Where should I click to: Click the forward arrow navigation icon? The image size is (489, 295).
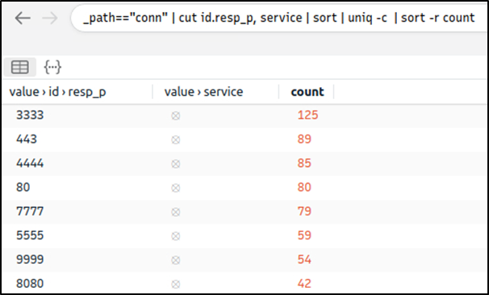tap(50, 19)
